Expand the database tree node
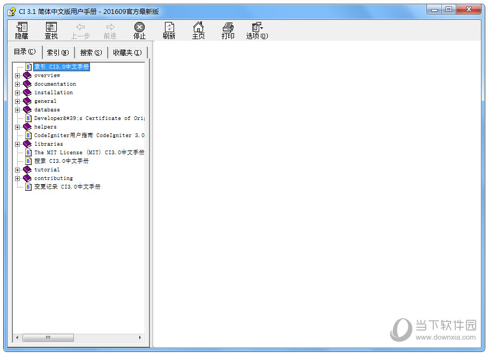 click(18, 110)
